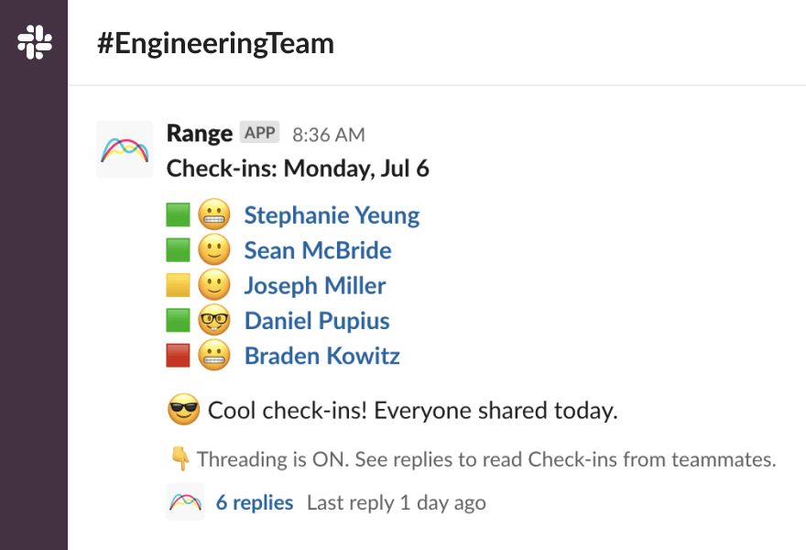Click Daniel Pupius's name link
The width and height of the screenshot is (806, 550).
pyautogui.click(x=316, y=320)
